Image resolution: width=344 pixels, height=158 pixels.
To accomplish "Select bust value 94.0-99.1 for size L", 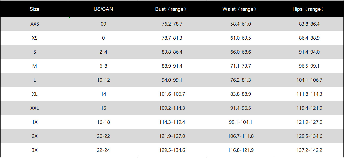I will 172,80.
